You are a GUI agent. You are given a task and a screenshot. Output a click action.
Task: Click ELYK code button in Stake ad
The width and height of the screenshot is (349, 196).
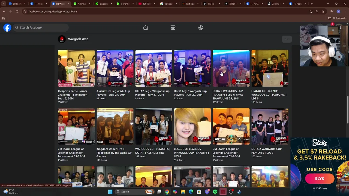point(320,179)
